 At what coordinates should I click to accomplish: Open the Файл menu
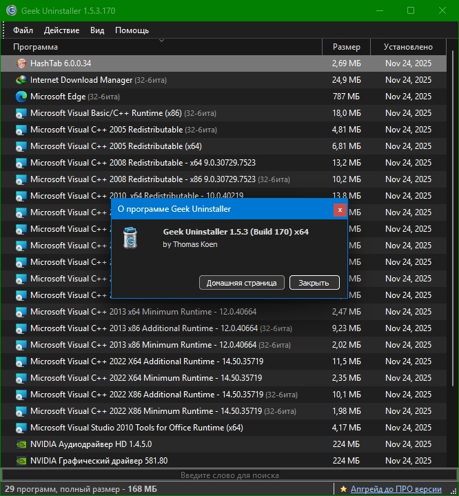(23, 30)
